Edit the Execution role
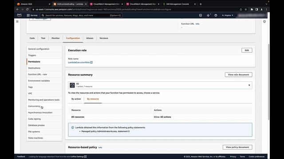Viewport: 284px width, 159px height. point(247,50)
